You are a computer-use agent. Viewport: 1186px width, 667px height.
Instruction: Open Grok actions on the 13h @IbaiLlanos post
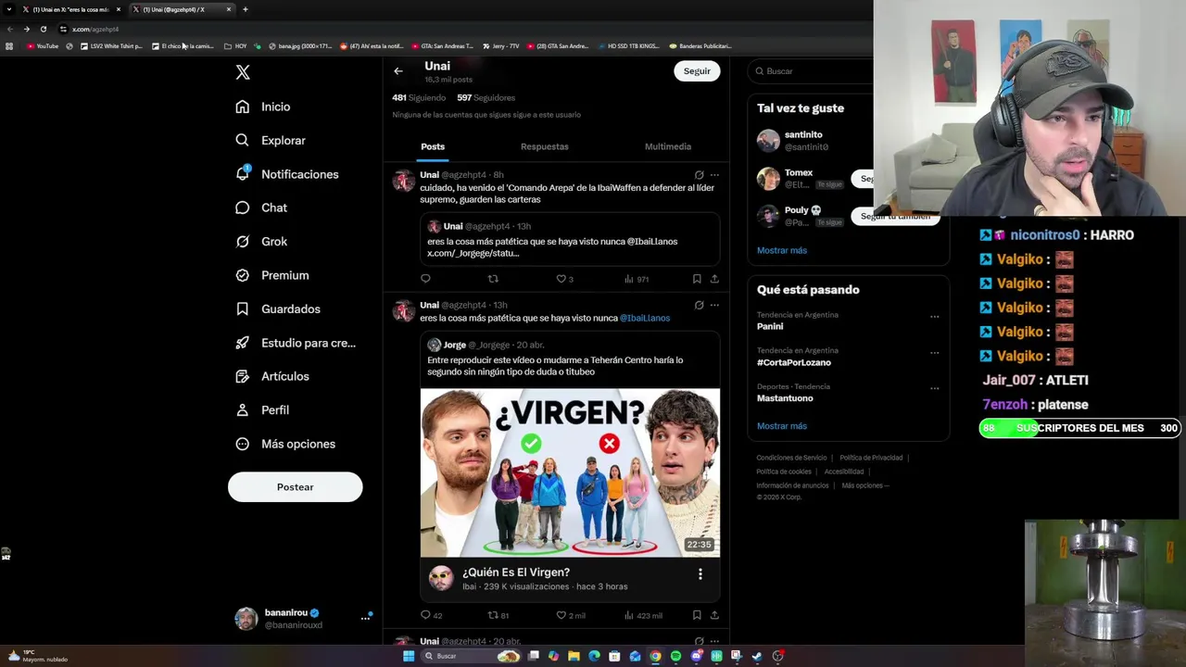tap(699, 305)
